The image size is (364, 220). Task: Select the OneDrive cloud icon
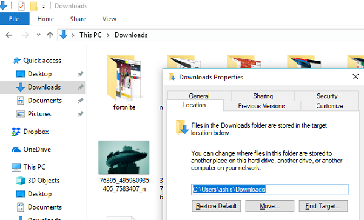16,150
